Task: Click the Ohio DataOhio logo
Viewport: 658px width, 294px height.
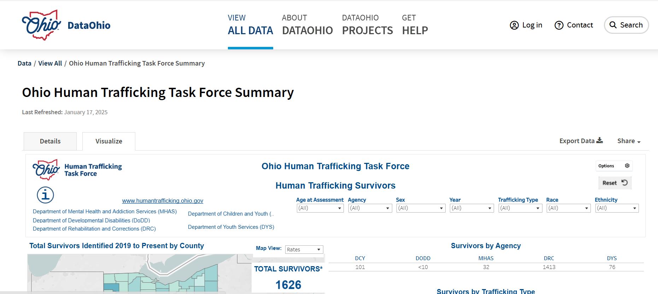Action: 66,25
